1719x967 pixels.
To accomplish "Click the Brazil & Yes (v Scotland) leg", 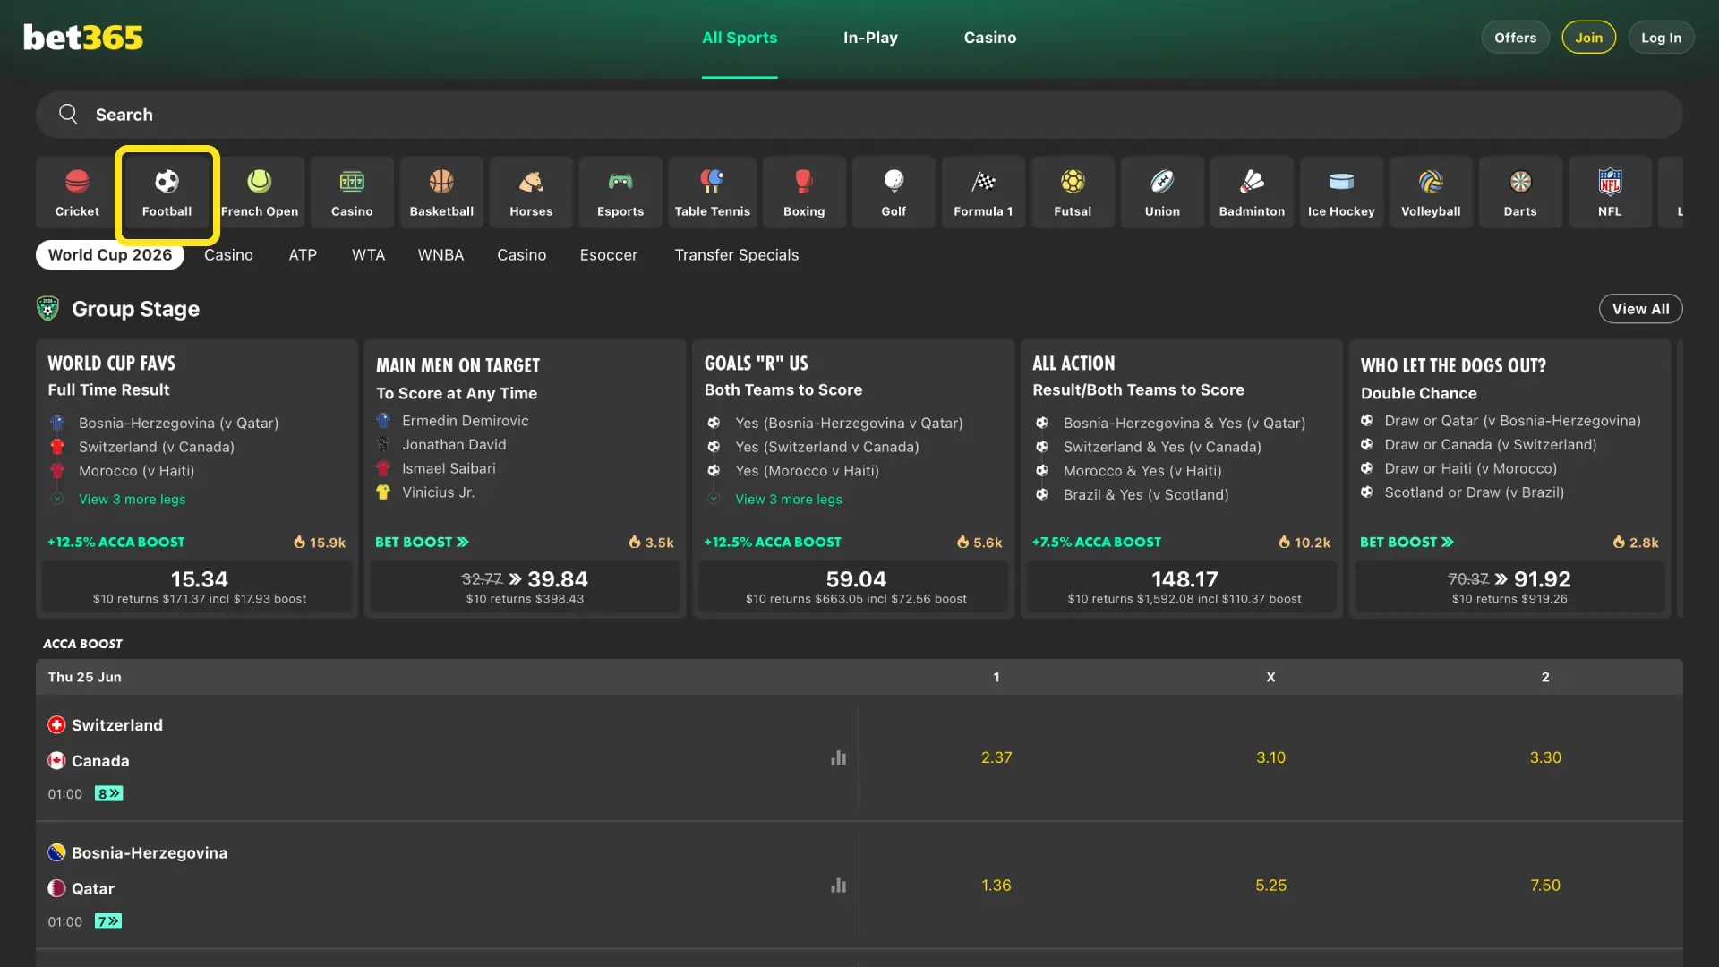I will pyautogui.click(x=1146, y=494).
